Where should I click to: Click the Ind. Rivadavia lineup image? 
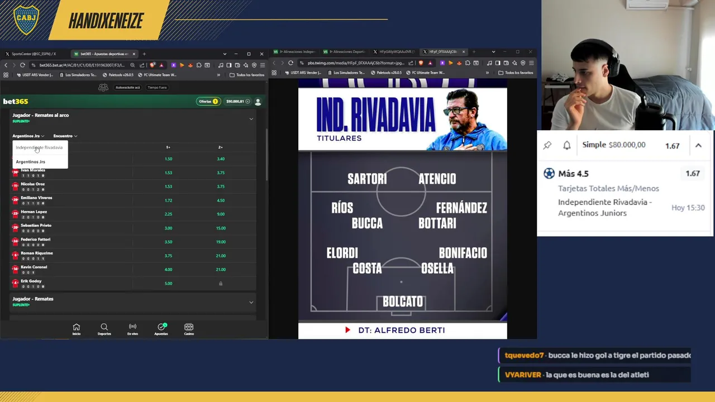[x=402, y=208]
